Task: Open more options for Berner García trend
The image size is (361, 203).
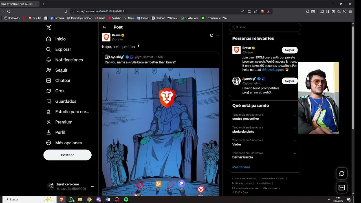Action: 296,153
